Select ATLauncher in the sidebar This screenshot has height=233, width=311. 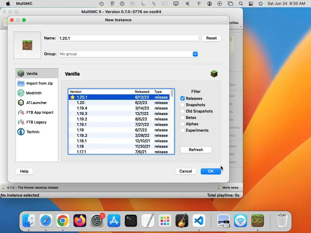tap(37, 103)
